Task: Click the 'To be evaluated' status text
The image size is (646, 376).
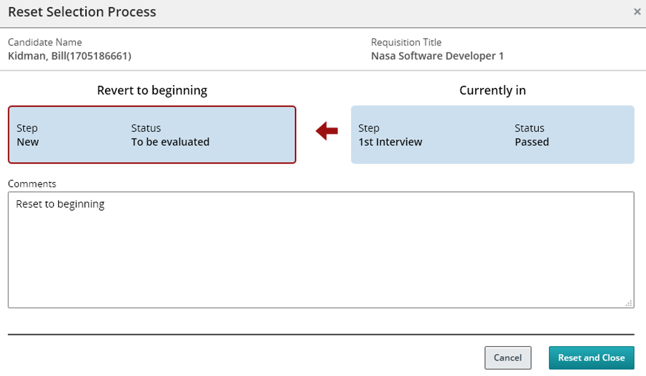Action: pyautogui.click(x=170, y=142)
